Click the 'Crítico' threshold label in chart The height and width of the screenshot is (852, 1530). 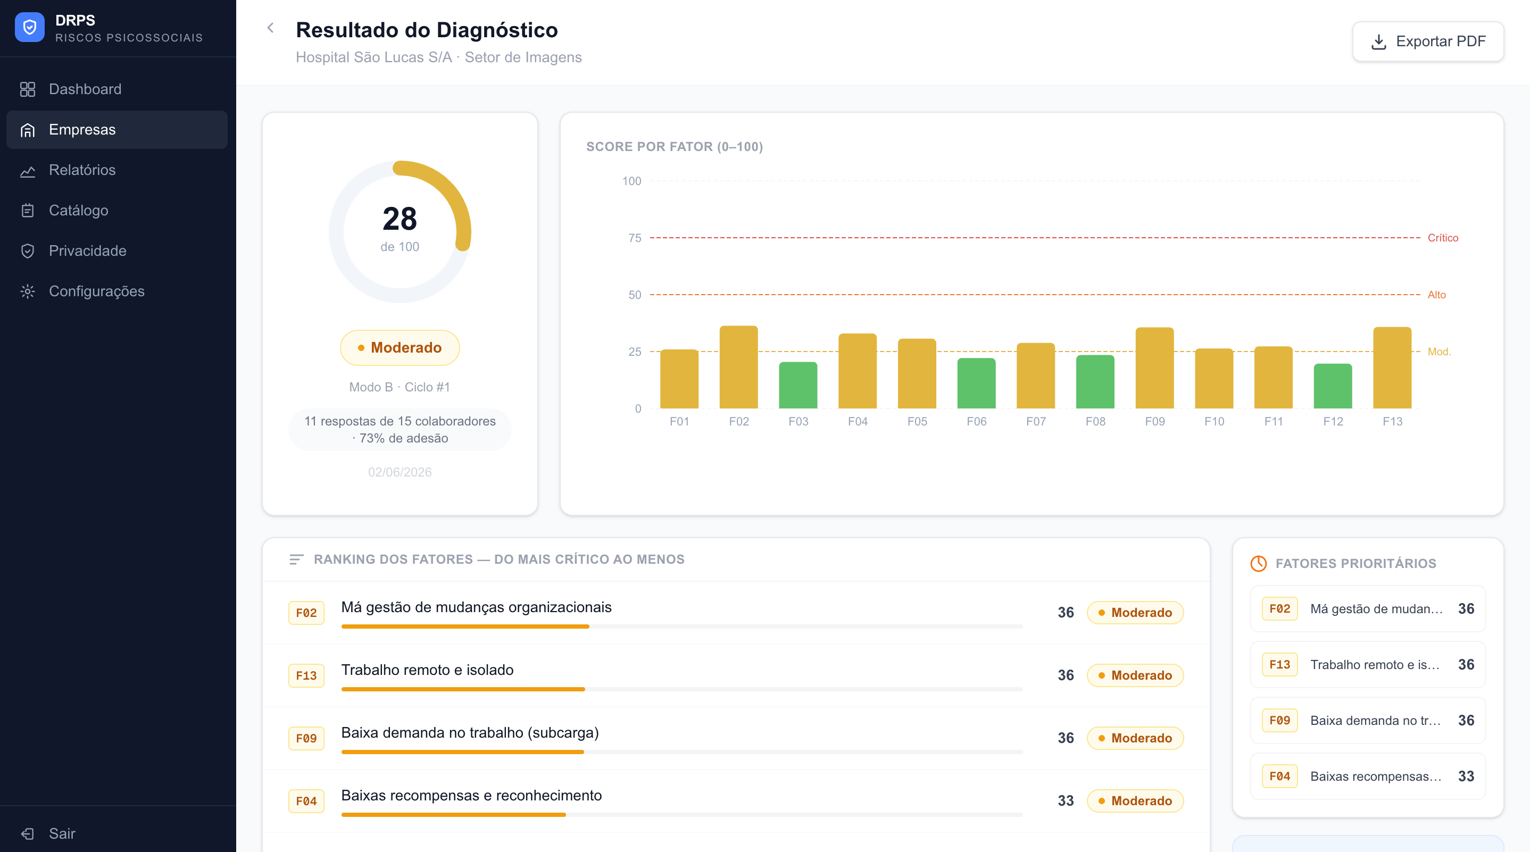click(x=1443, y=238)
